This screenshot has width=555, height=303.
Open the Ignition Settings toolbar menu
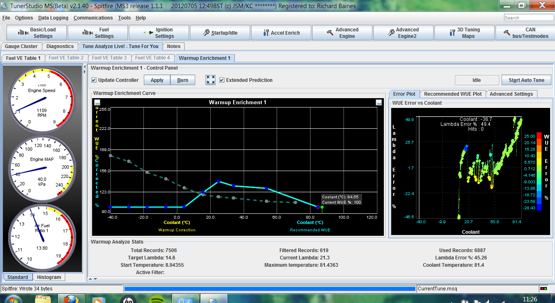pyautogui.click(x=159, y=33)
